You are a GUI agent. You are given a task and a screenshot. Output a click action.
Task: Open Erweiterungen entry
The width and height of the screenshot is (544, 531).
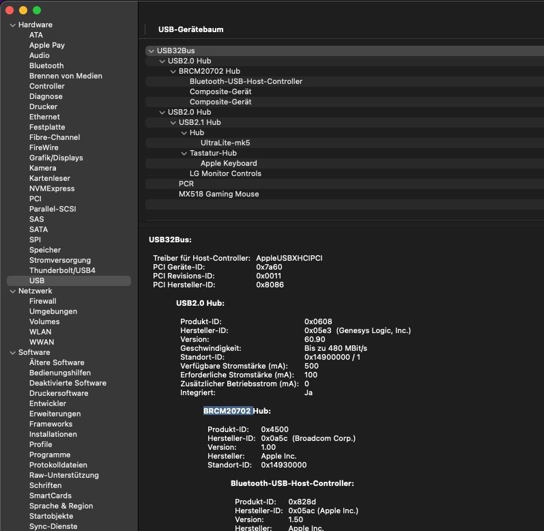pos(55,414)
